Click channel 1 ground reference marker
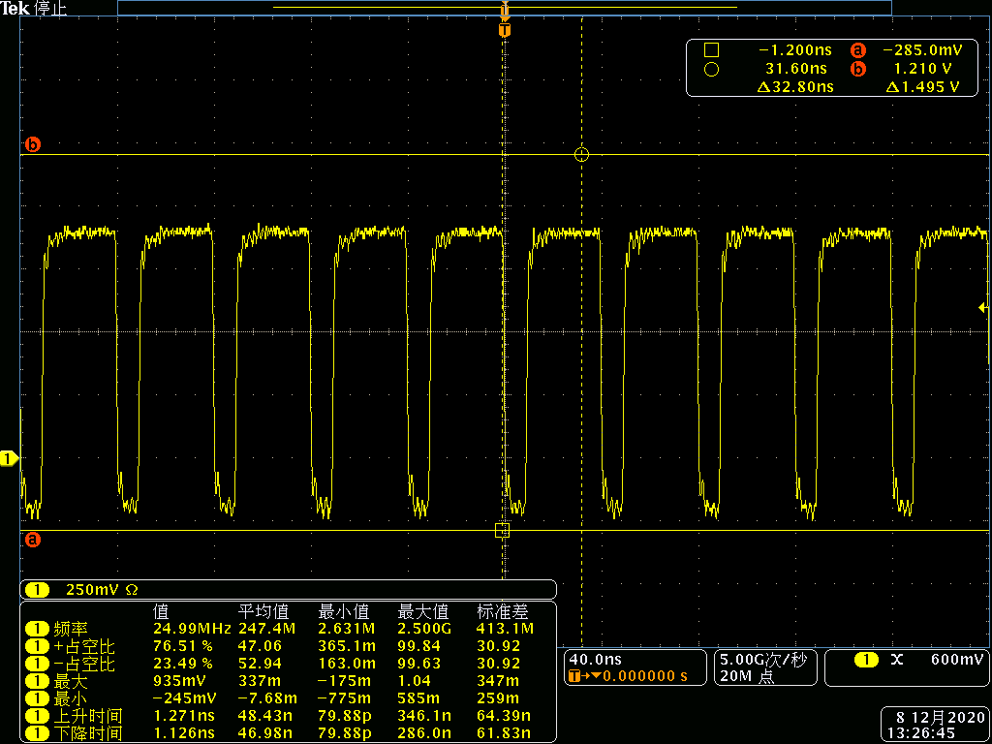 pyautogui.click(x=9, y=458)
